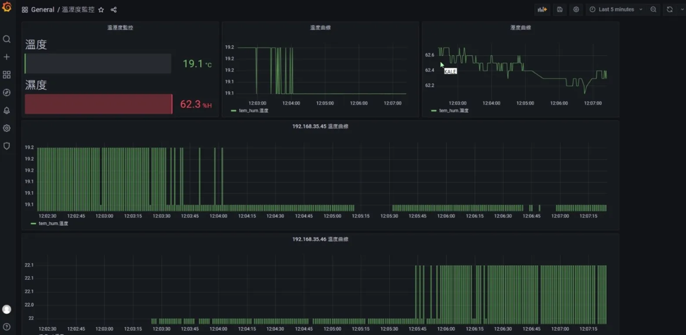Click the user avatar in the sidebar

coord(7,310)
